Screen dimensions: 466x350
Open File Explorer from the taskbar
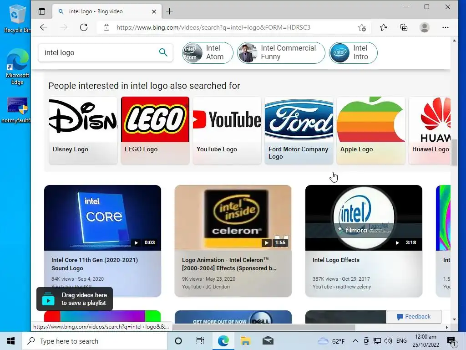click(245, 341)
